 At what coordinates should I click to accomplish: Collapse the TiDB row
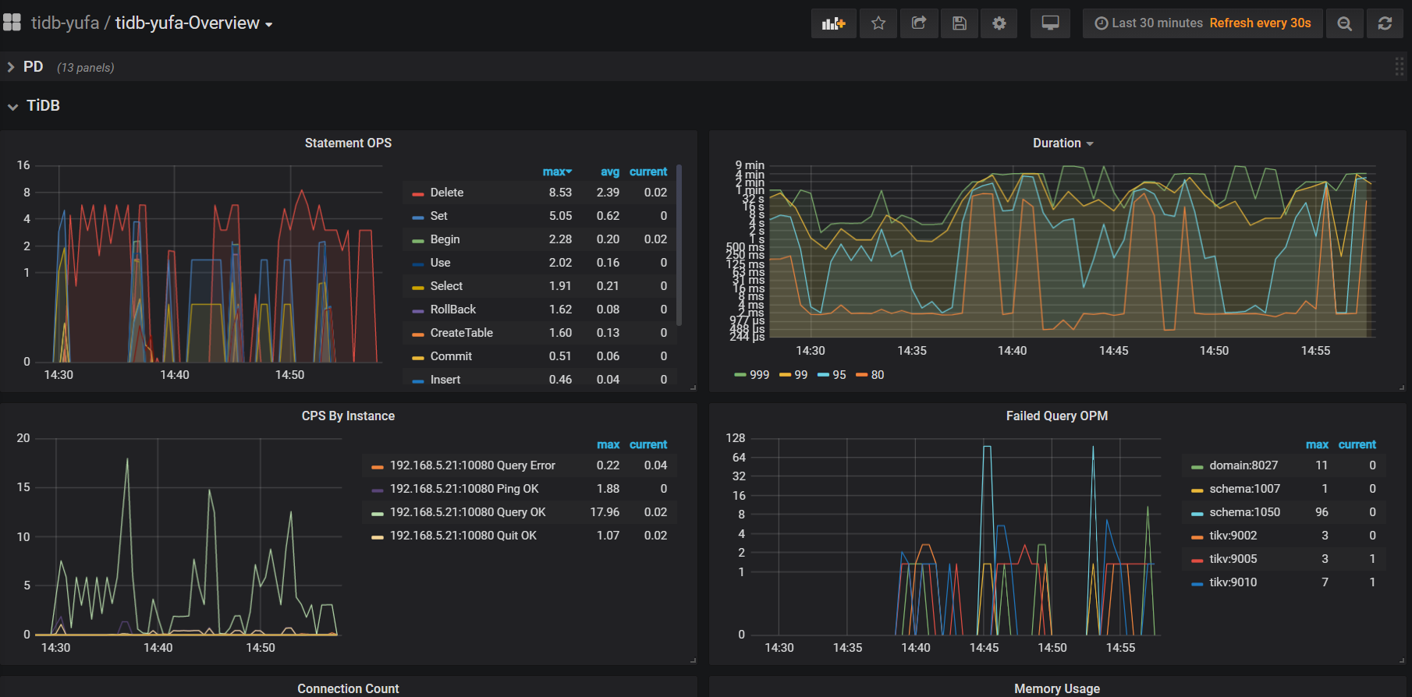pos(43,106)
